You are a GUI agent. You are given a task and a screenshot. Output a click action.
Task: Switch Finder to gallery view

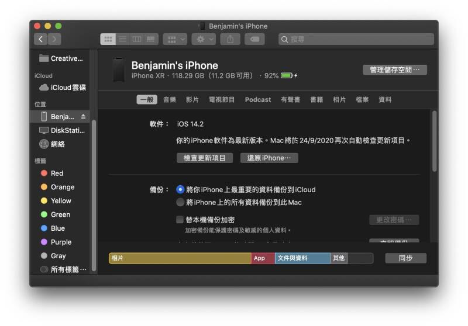tap(151, 39)
